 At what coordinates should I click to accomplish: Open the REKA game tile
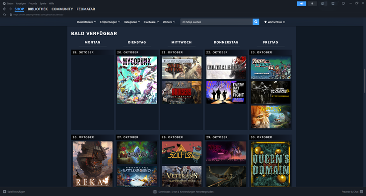92,164
